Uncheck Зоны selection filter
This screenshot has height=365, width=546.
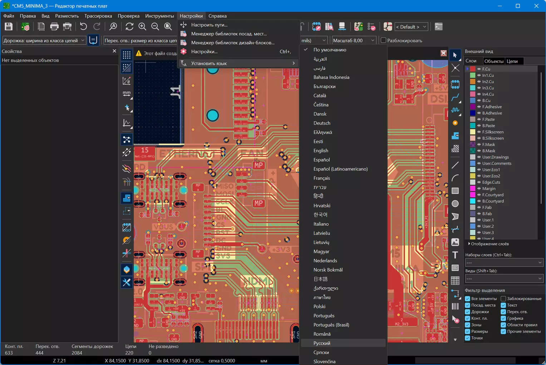[x=467, y=325]
